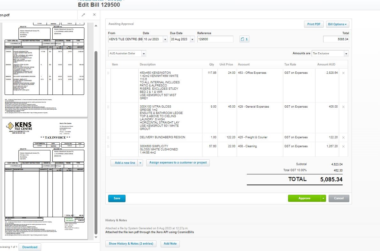This screenshot has width=380, height=251.
Task: Grab the drag handle of the SIMPLICITY row
Action: click(x=108, y=146)
